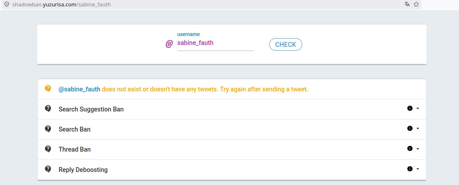Screen dimensions: 459x185
Task: Expand the Search Ban dropdown arrow
Action: click(417, 128)
